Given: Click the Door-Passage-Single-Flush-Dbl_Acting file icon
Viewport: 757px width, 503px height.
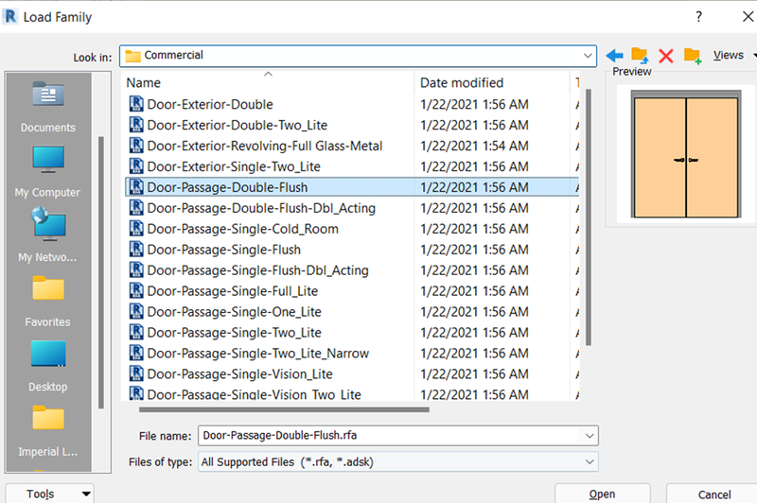Looking at the screenshot, I should point(136,269).
